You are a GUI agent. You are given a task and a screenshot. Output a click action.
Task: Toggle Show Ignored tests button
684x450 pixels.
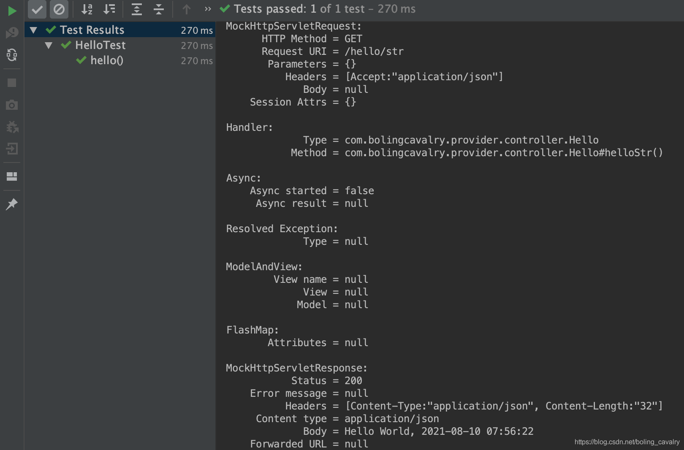pos(59,9)
